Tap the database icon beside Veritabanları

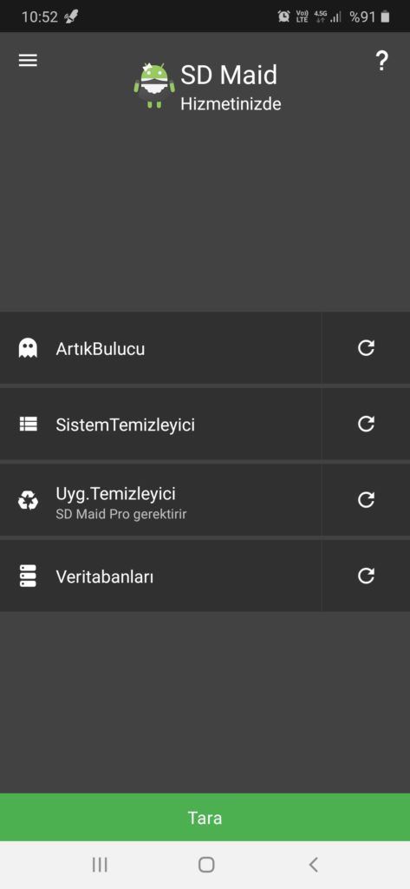click(x=28, y=576)
